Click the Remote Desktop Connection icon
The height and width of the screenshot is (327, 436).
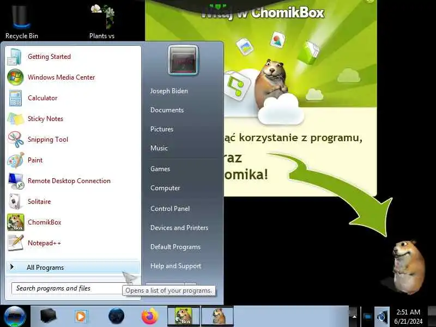click(16, 181)
